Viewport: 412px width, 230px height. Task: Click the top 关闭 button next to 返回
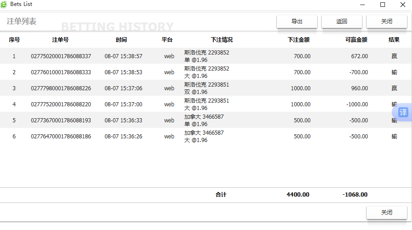pyautogui.click(x=387, y=22)
